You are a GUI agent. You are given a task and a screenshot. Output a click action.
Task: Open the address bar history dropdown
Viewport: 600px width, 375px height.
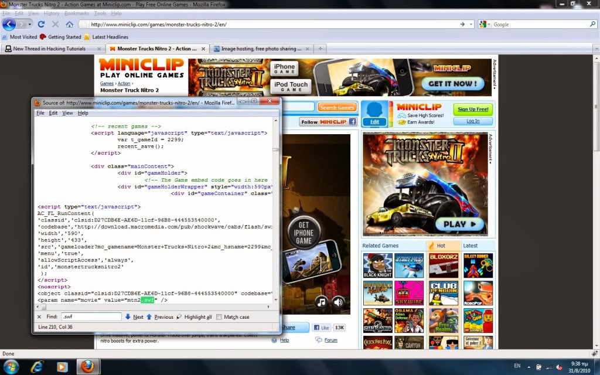pos(471,24)
